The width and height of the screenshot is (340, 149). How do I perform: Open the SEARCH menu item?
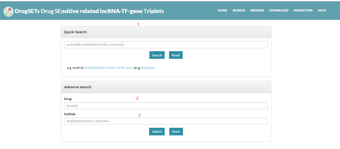(x=239, y=10)
